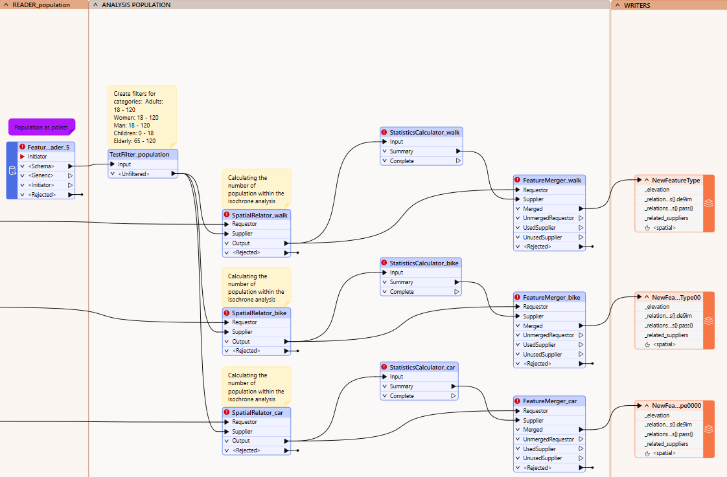
Task: Click the error icon on StatisticsCalculator_bike
Action: (384, 263)
